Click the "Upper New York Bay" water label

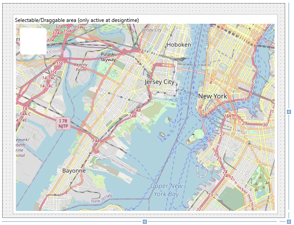[166, 190]
